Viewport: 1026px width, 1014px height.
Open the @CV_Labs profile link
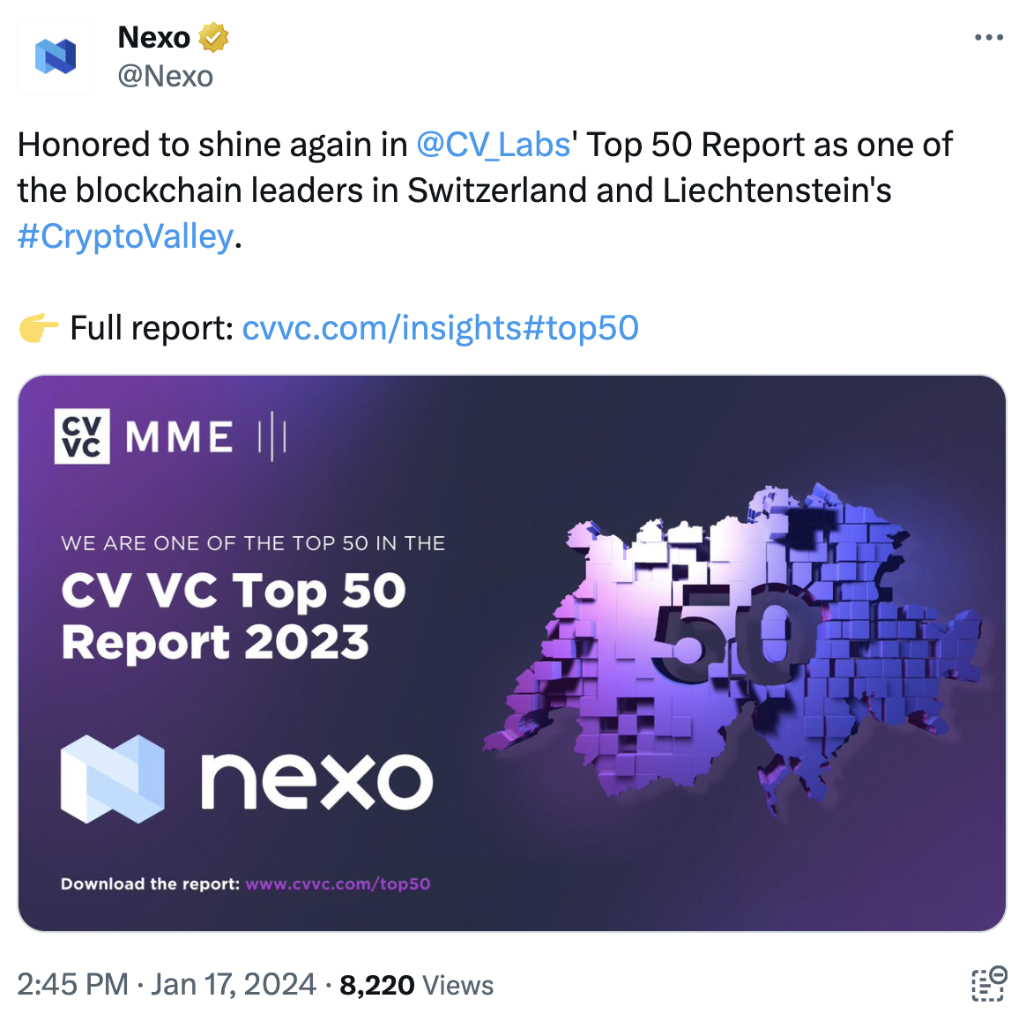[x=492, y=144]
